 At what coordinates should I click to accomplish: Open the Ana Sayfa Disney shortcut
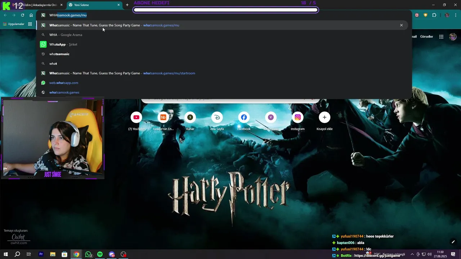point(217,121)
